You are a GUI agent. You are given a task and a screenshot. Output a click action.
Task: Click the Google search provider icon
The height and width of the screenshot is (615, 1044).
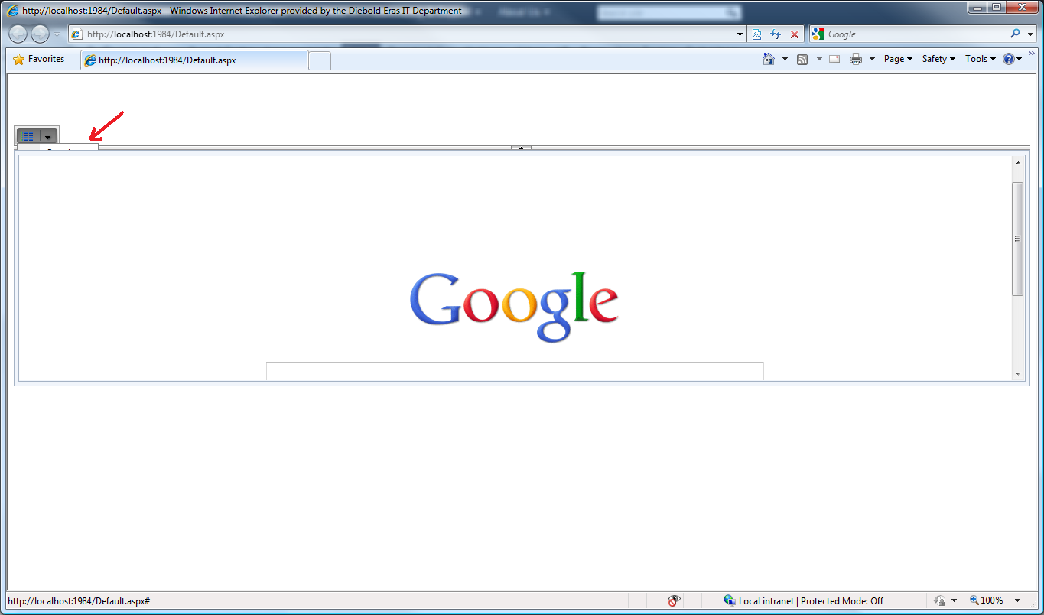(x=818, y=34)
